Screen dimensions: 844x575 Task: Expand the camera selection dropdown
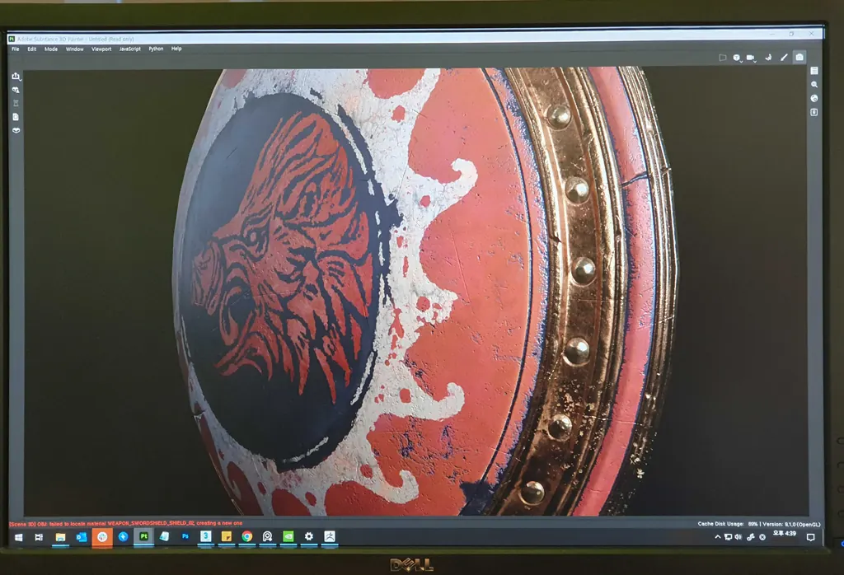click(x=752, y=58)
